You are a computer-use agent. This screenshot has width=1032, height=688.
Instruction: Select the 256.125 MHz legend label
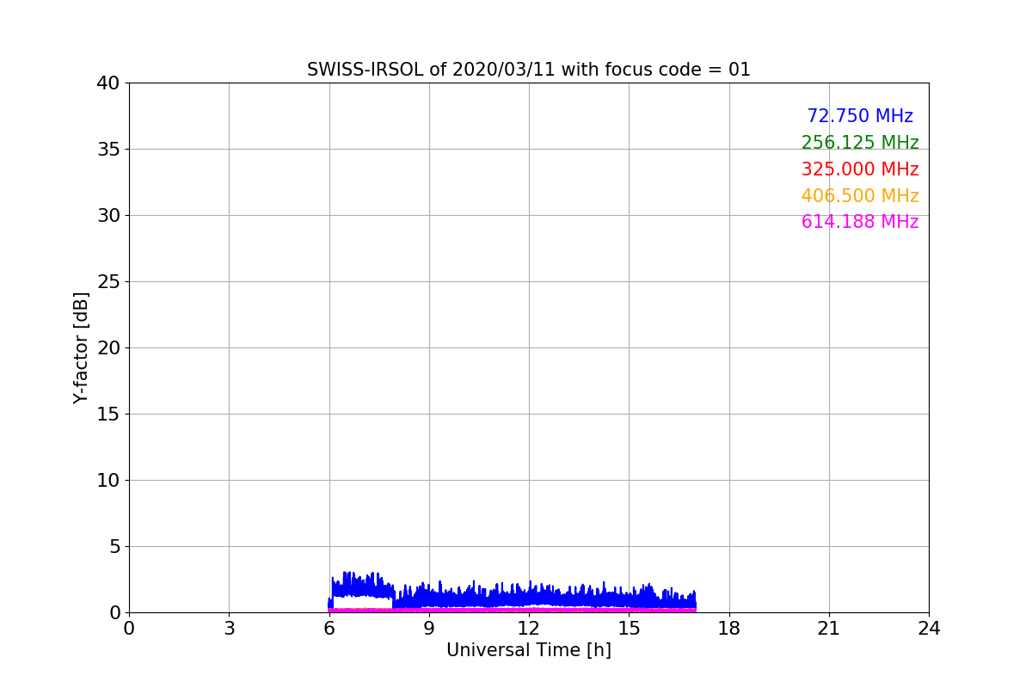860,143
